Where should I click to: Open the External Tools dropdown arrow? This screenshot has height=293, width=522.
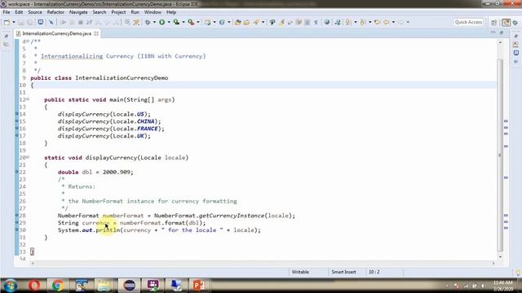coord(198,22)
